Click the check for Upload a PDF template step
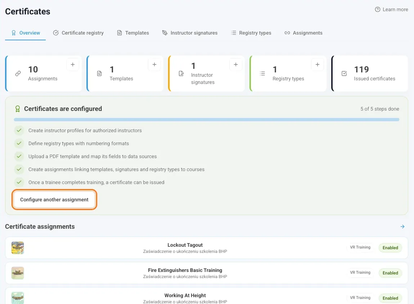Image resolution: width=414 pixels, height=304 pixels. point(19,156)
